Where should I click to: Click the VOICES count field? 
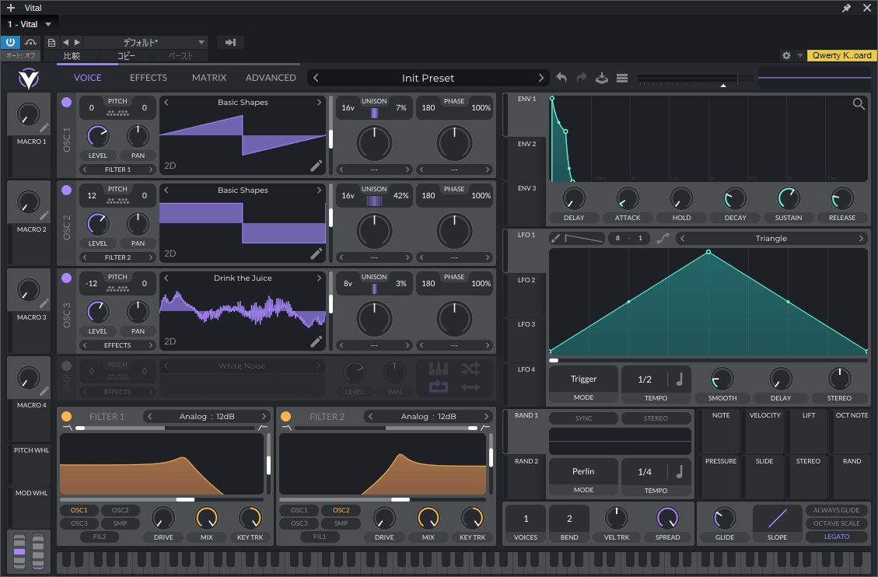526,519
